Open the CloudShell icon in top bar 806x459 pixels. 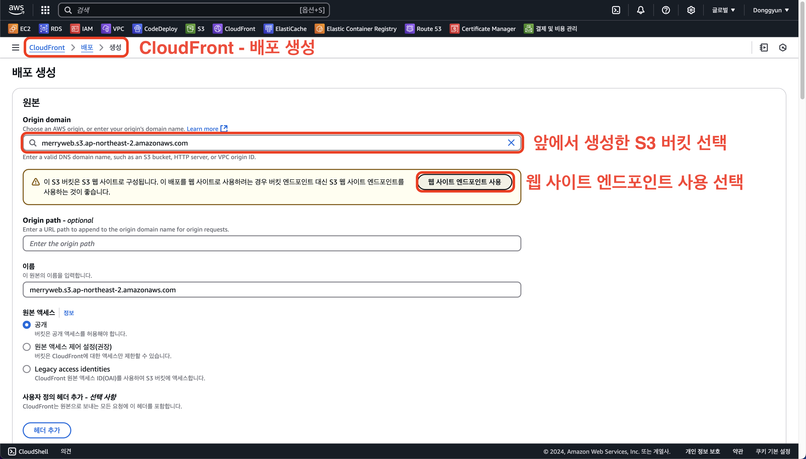(616, 10)
